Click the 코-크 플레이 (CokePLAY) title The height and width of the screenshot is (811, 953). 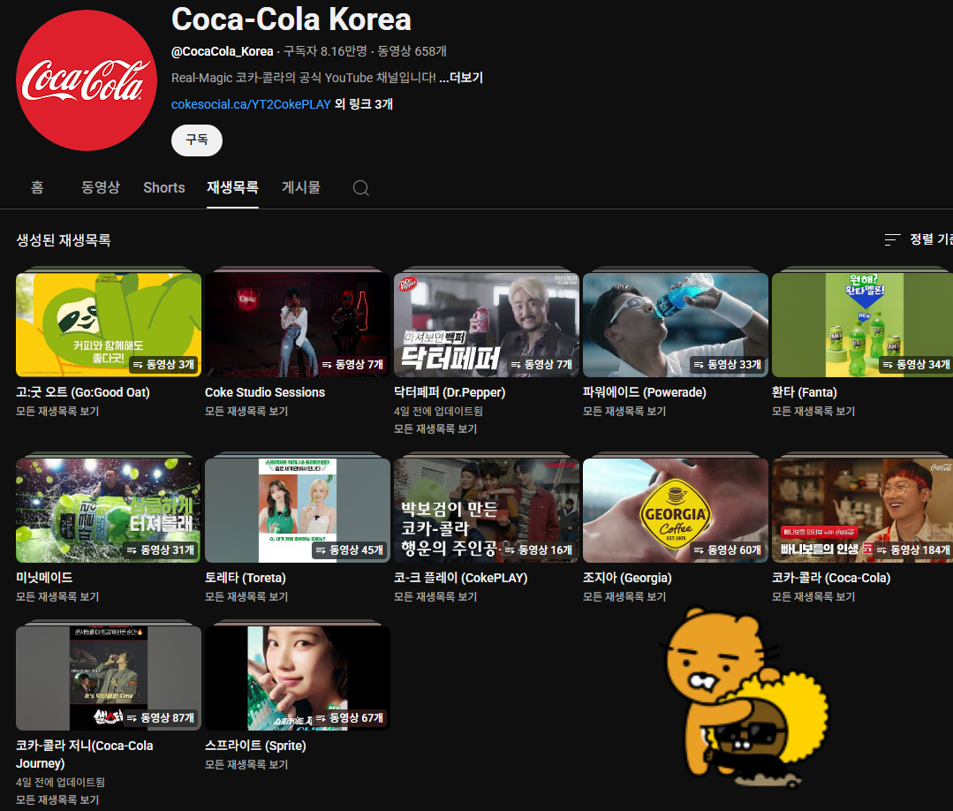461,578
